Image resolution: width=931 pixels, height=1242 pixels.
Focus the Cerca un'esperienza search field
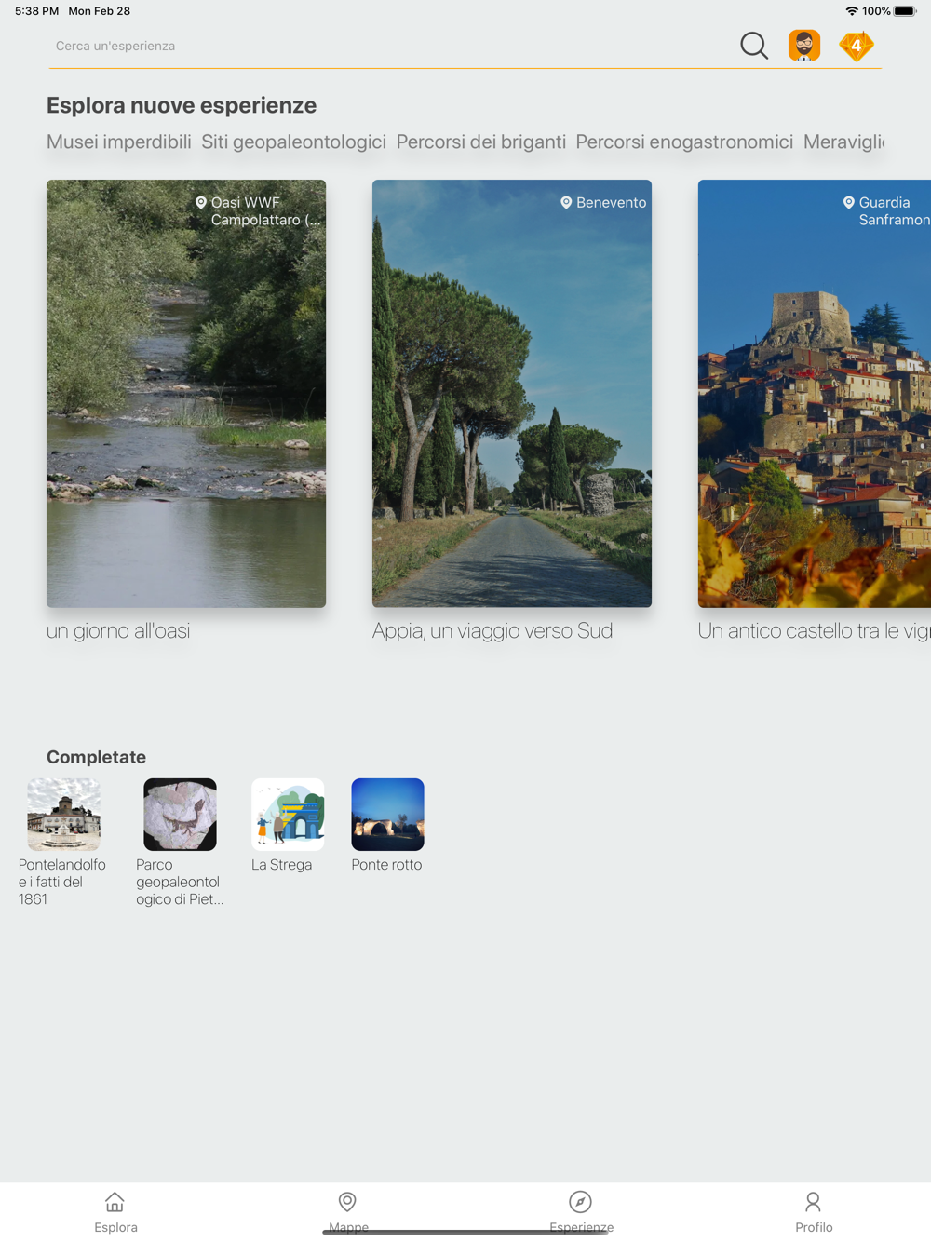(x=386, y=46)
